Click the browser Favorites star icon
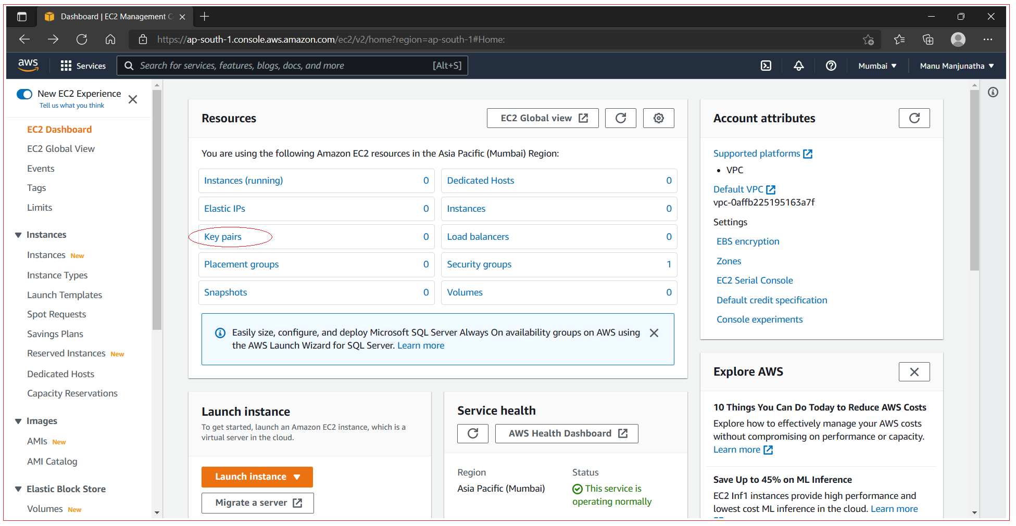The width and height of the screenshot is (1016, 526). pyautogui.click(x=899, y=39)
